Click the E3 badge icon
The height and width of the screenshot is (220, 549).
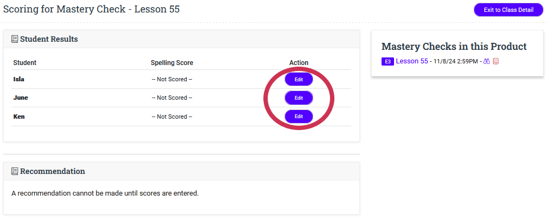tap(387, 62)
